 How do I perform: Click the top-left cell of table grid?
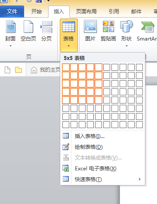tap(66, 67)
